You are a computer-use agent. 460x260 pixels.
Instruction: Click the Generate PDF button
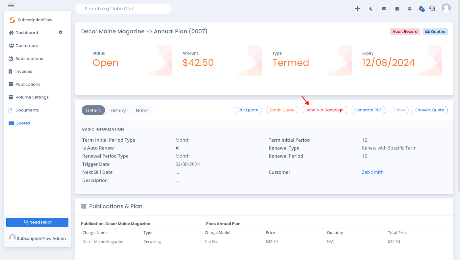(368, 110)
